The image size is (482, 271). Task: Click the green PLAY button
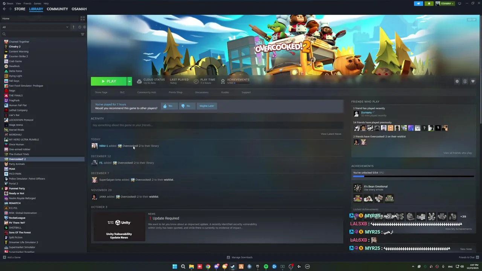point(109,81)
